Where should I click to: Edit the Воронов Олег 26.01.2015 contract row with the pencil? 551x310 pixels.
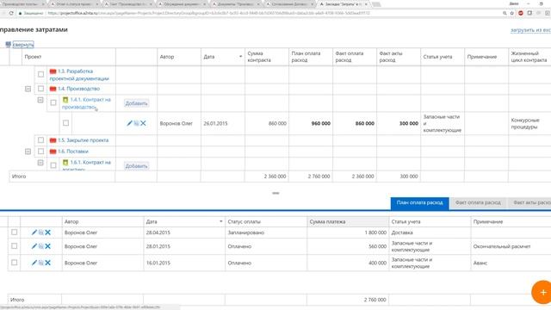(129, 123)
